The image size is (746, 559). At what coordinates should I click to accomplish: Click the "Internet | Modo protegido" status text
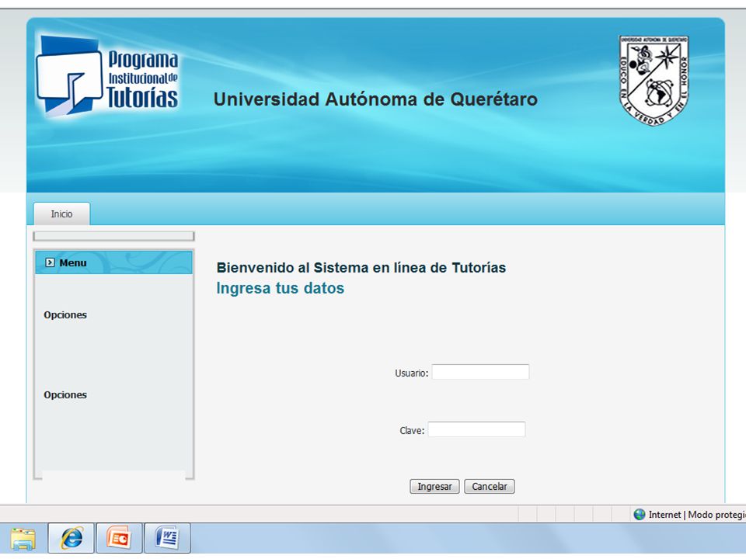tap(697, 514)
